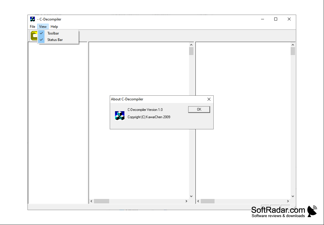Click the middle pane vertical scrollbar thumb
This screenshot has height=225, width=324.
tap(191, 51)
